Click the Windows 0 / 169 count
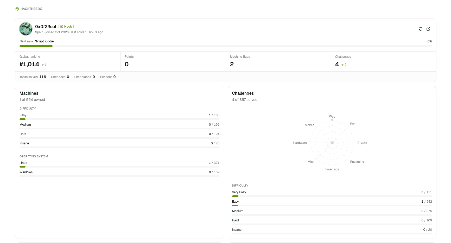Viewport: 451px width, 243px height. coord(214,172)
